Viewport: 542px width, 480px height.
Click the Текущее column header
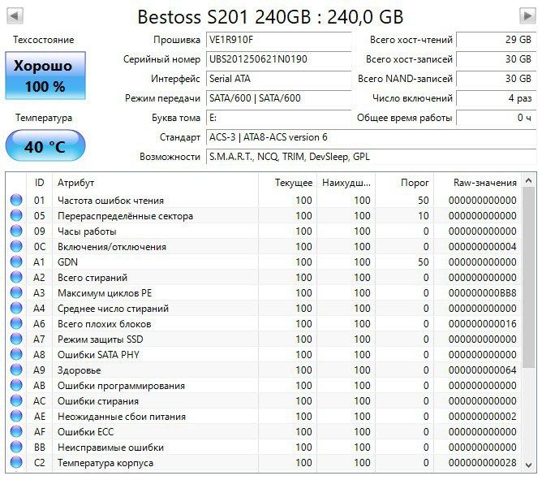pyautogui.click(x=287, y=183)
